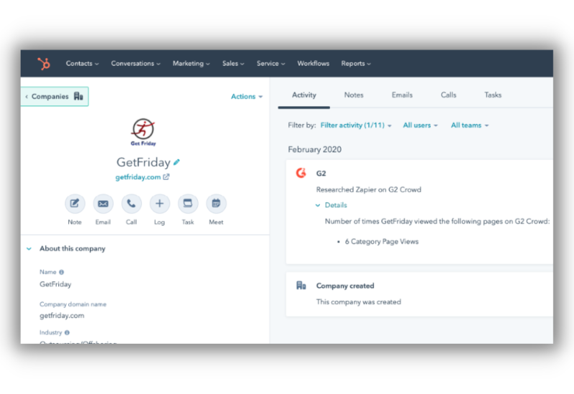
Task: Click the Get Friday company logo
Action: tap(143, 132)
